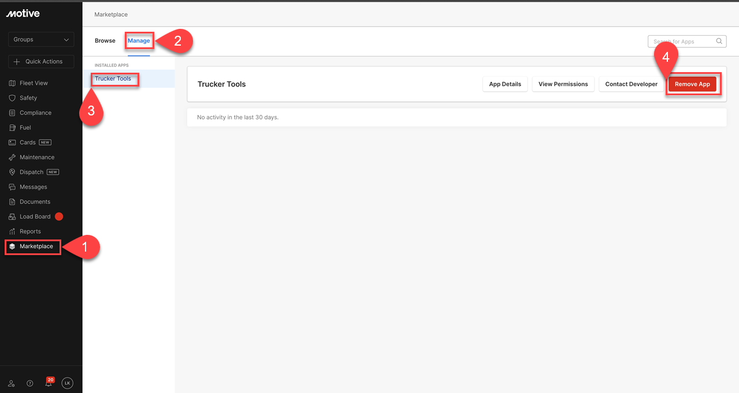This screenshot has height=393, width=739.
Task: Click the Compliance icon
Action: tap(12, 113)
